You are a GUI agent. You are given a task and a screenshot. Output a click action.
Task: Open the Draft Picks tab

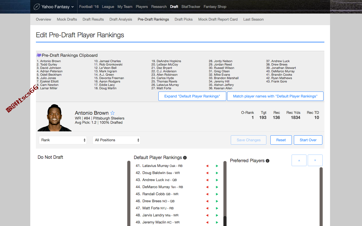[x=184, y=19]
